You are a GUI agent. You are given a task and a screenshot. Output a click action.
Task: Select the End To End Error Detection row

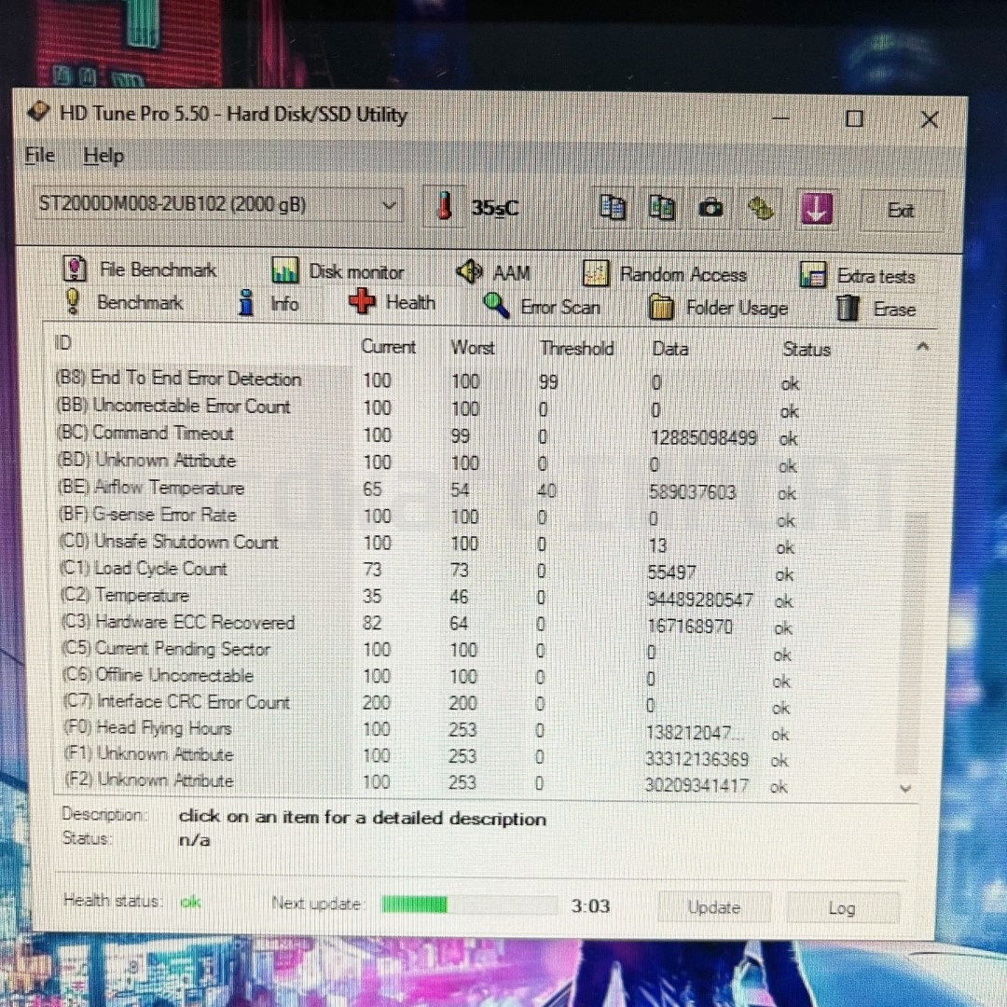click(x=427, y=380)
